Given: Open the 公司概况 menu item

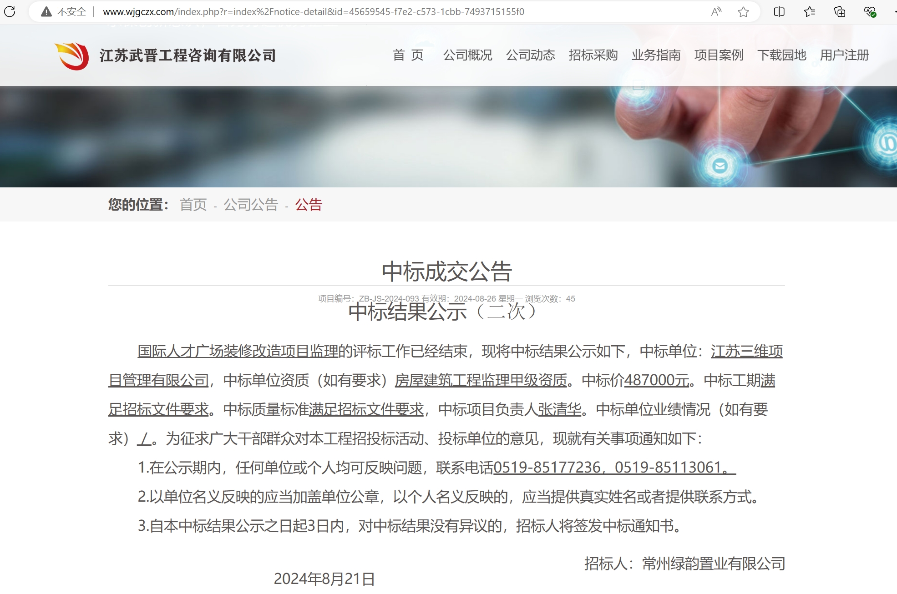Looking at the screenshot, I should tap(468, 55).
